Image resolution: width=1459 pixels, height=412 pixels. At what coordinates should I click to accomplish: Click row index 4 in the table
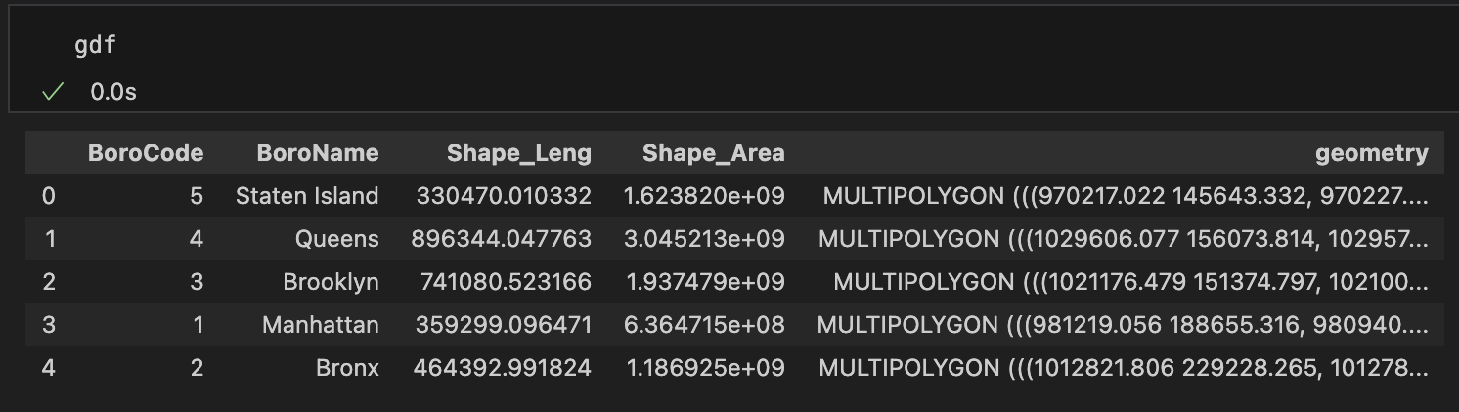[48, 368]
